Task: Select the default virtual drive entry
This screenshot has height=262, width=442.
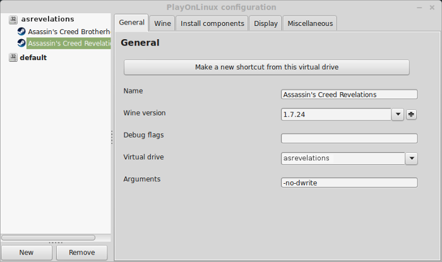Action: [33, 57]
